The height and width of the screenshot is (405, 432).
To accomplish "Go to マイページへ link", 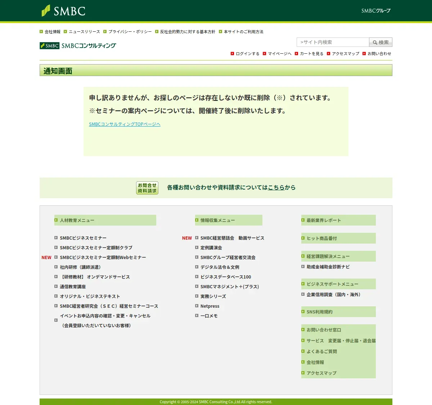I will 279,54.
